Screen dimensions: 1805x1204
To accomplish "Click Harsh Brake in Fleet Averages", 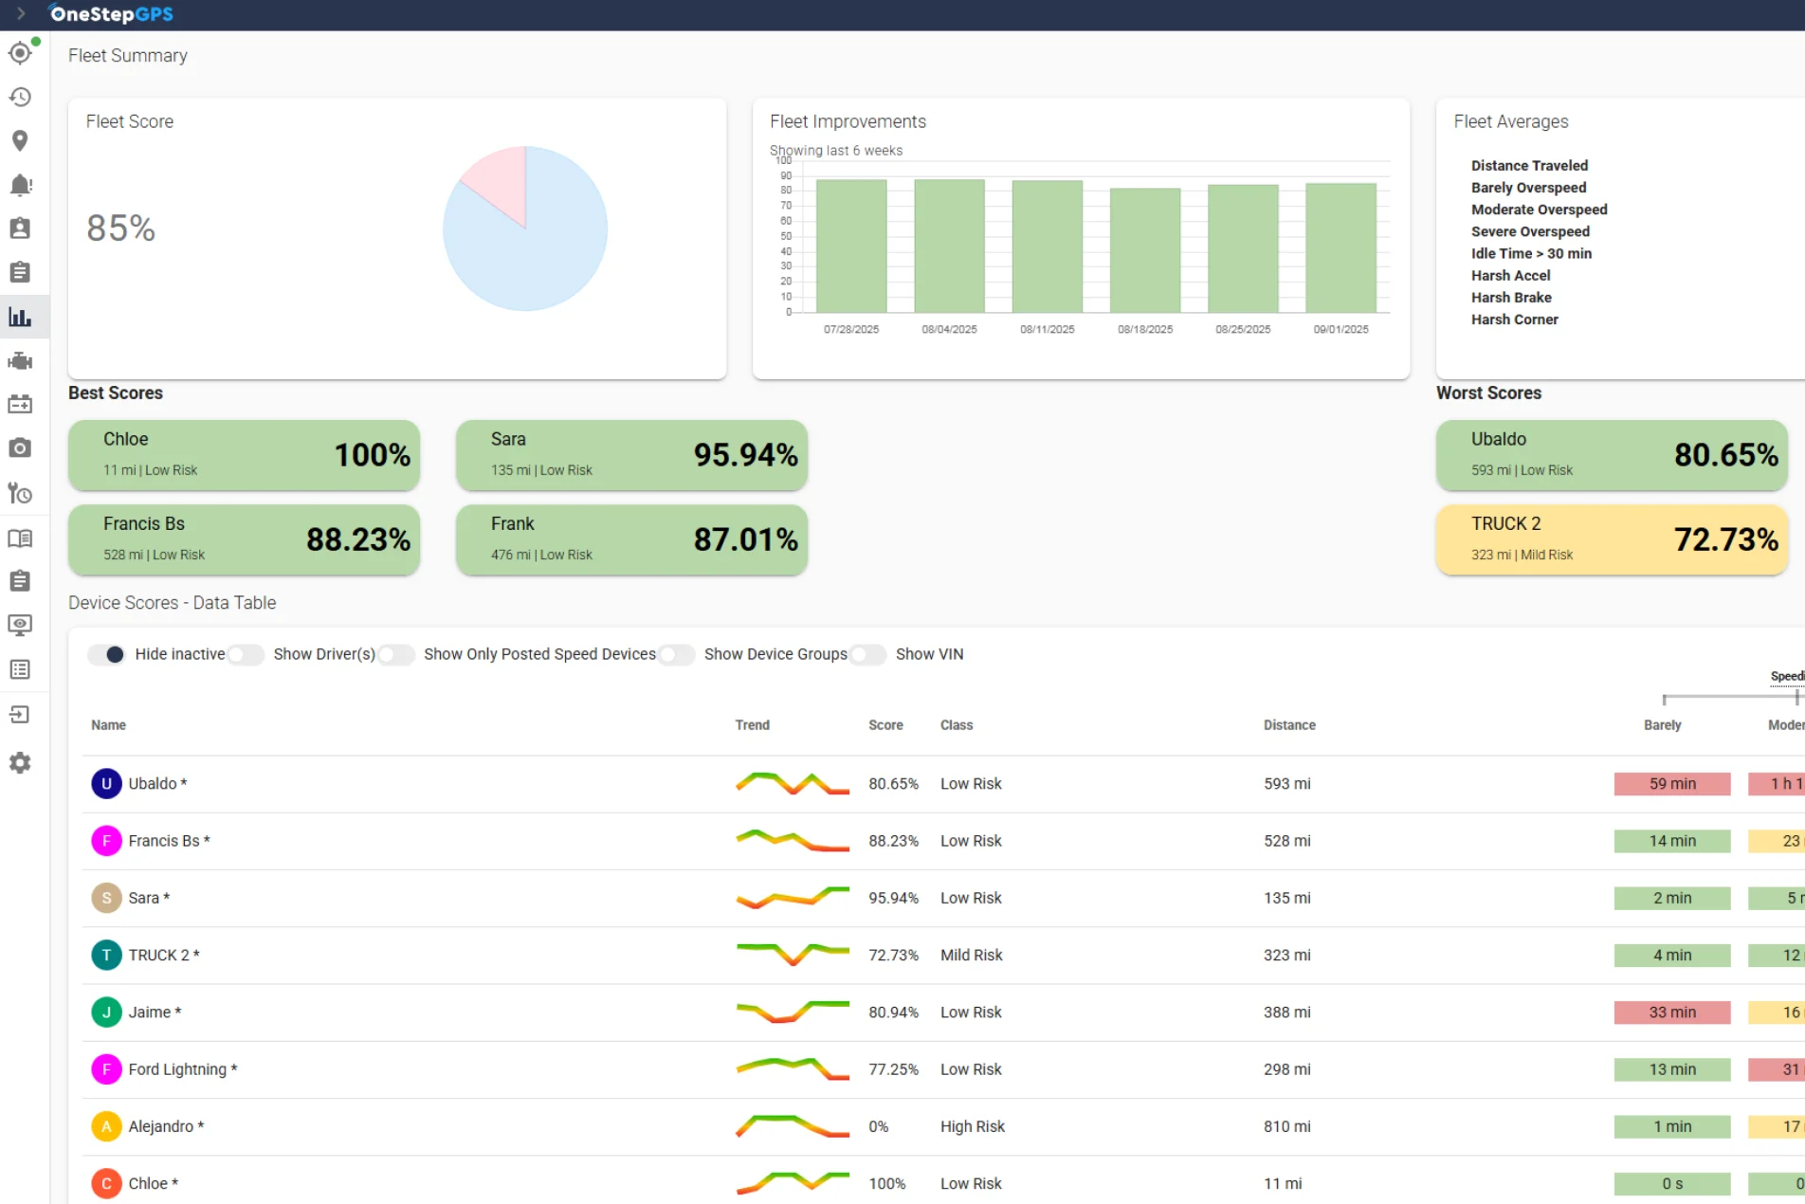I will 1511,297.
